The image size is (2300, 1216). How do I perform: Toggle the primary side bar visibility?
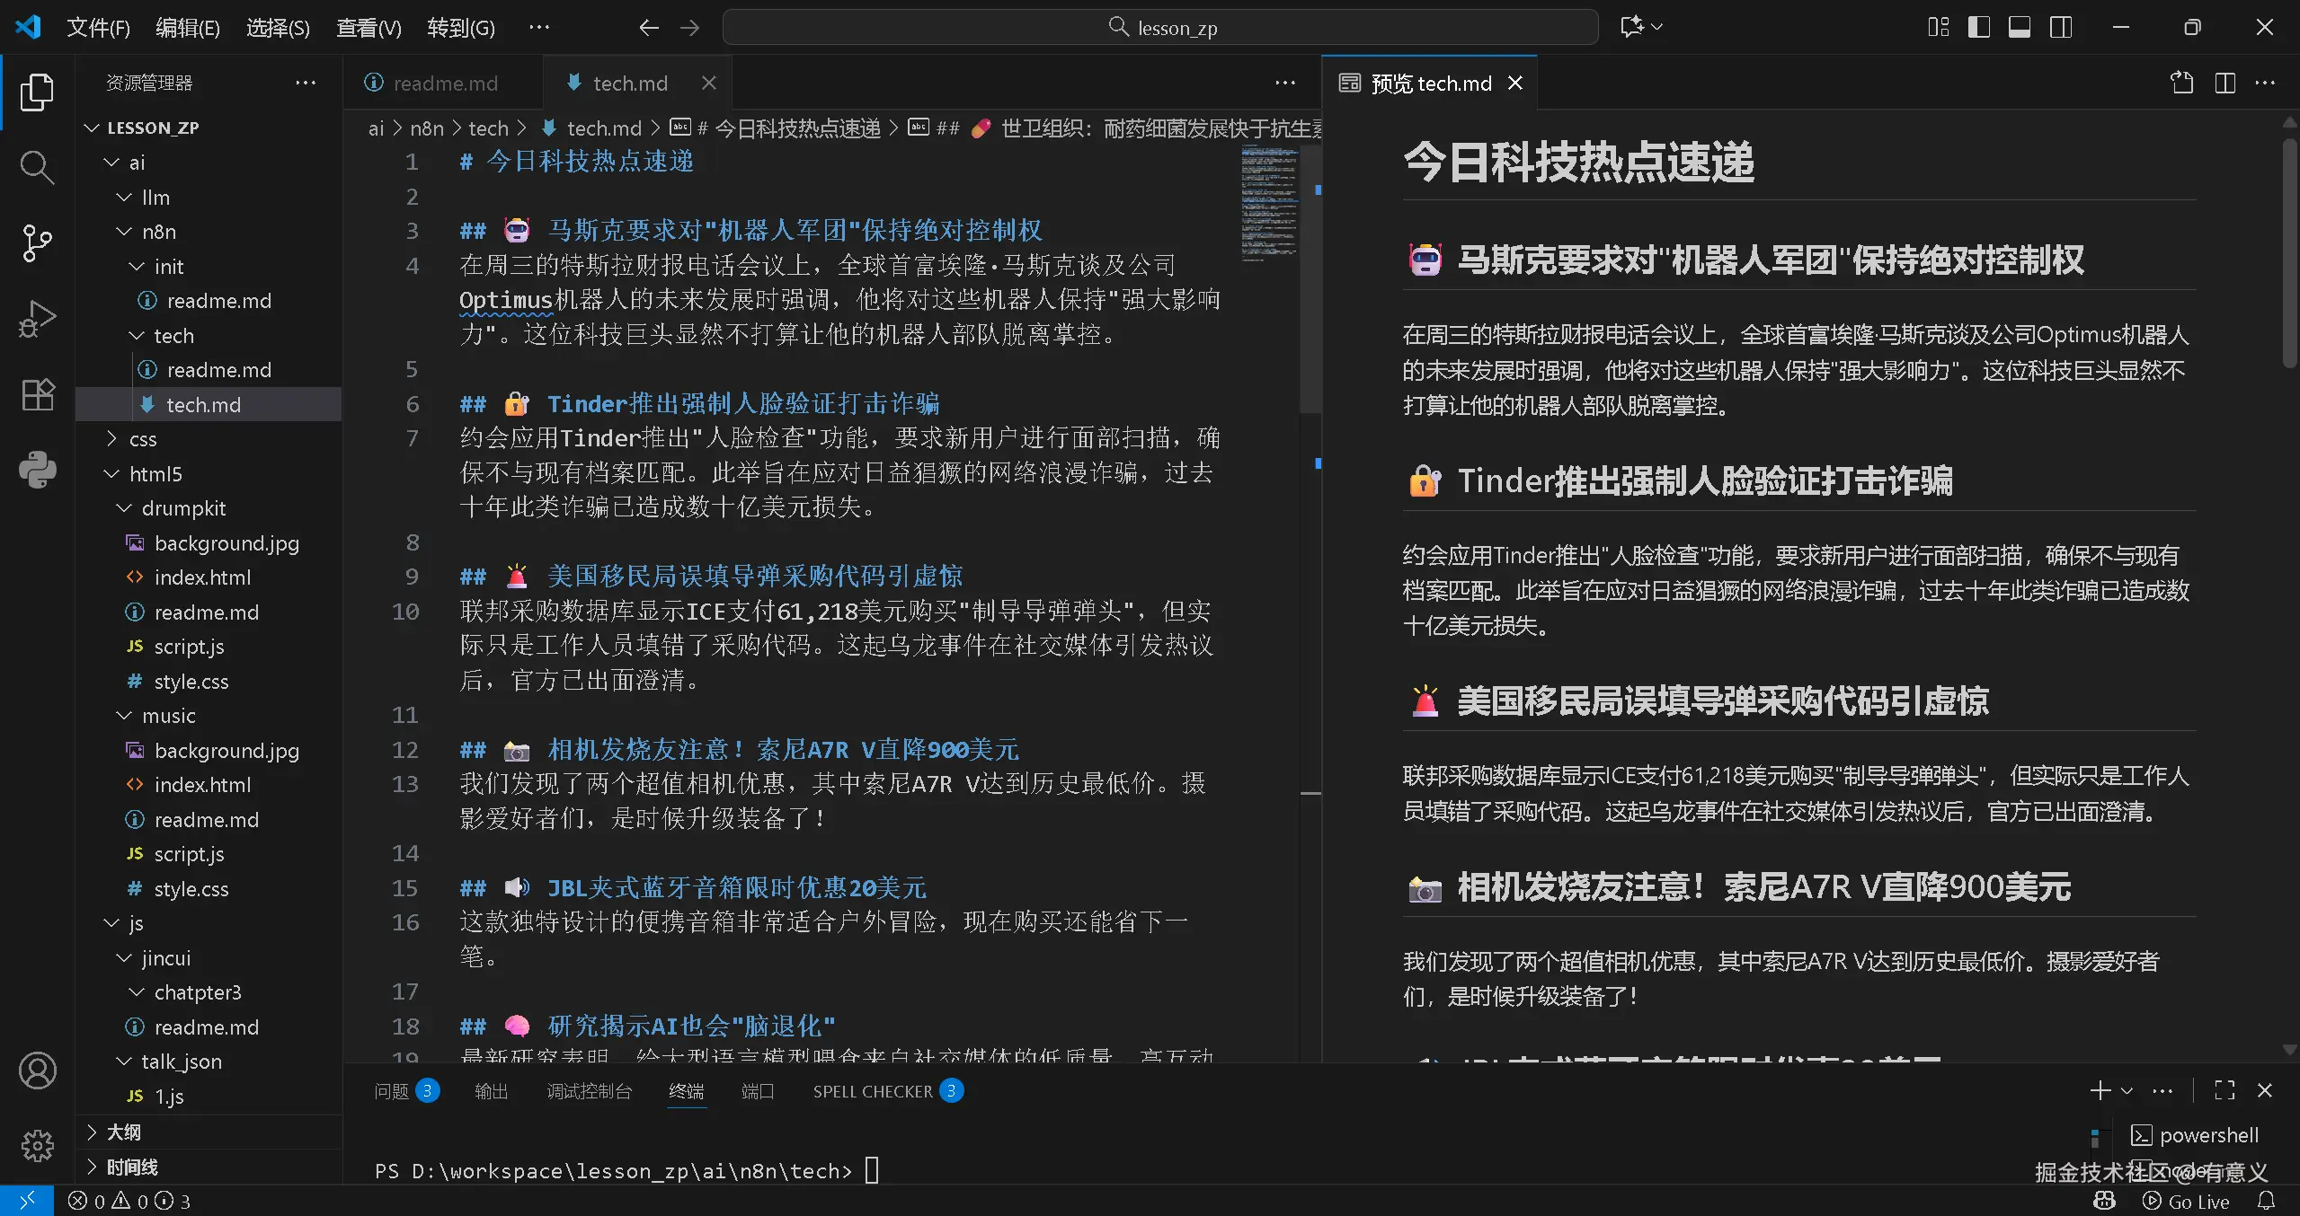coord(1978,27)
